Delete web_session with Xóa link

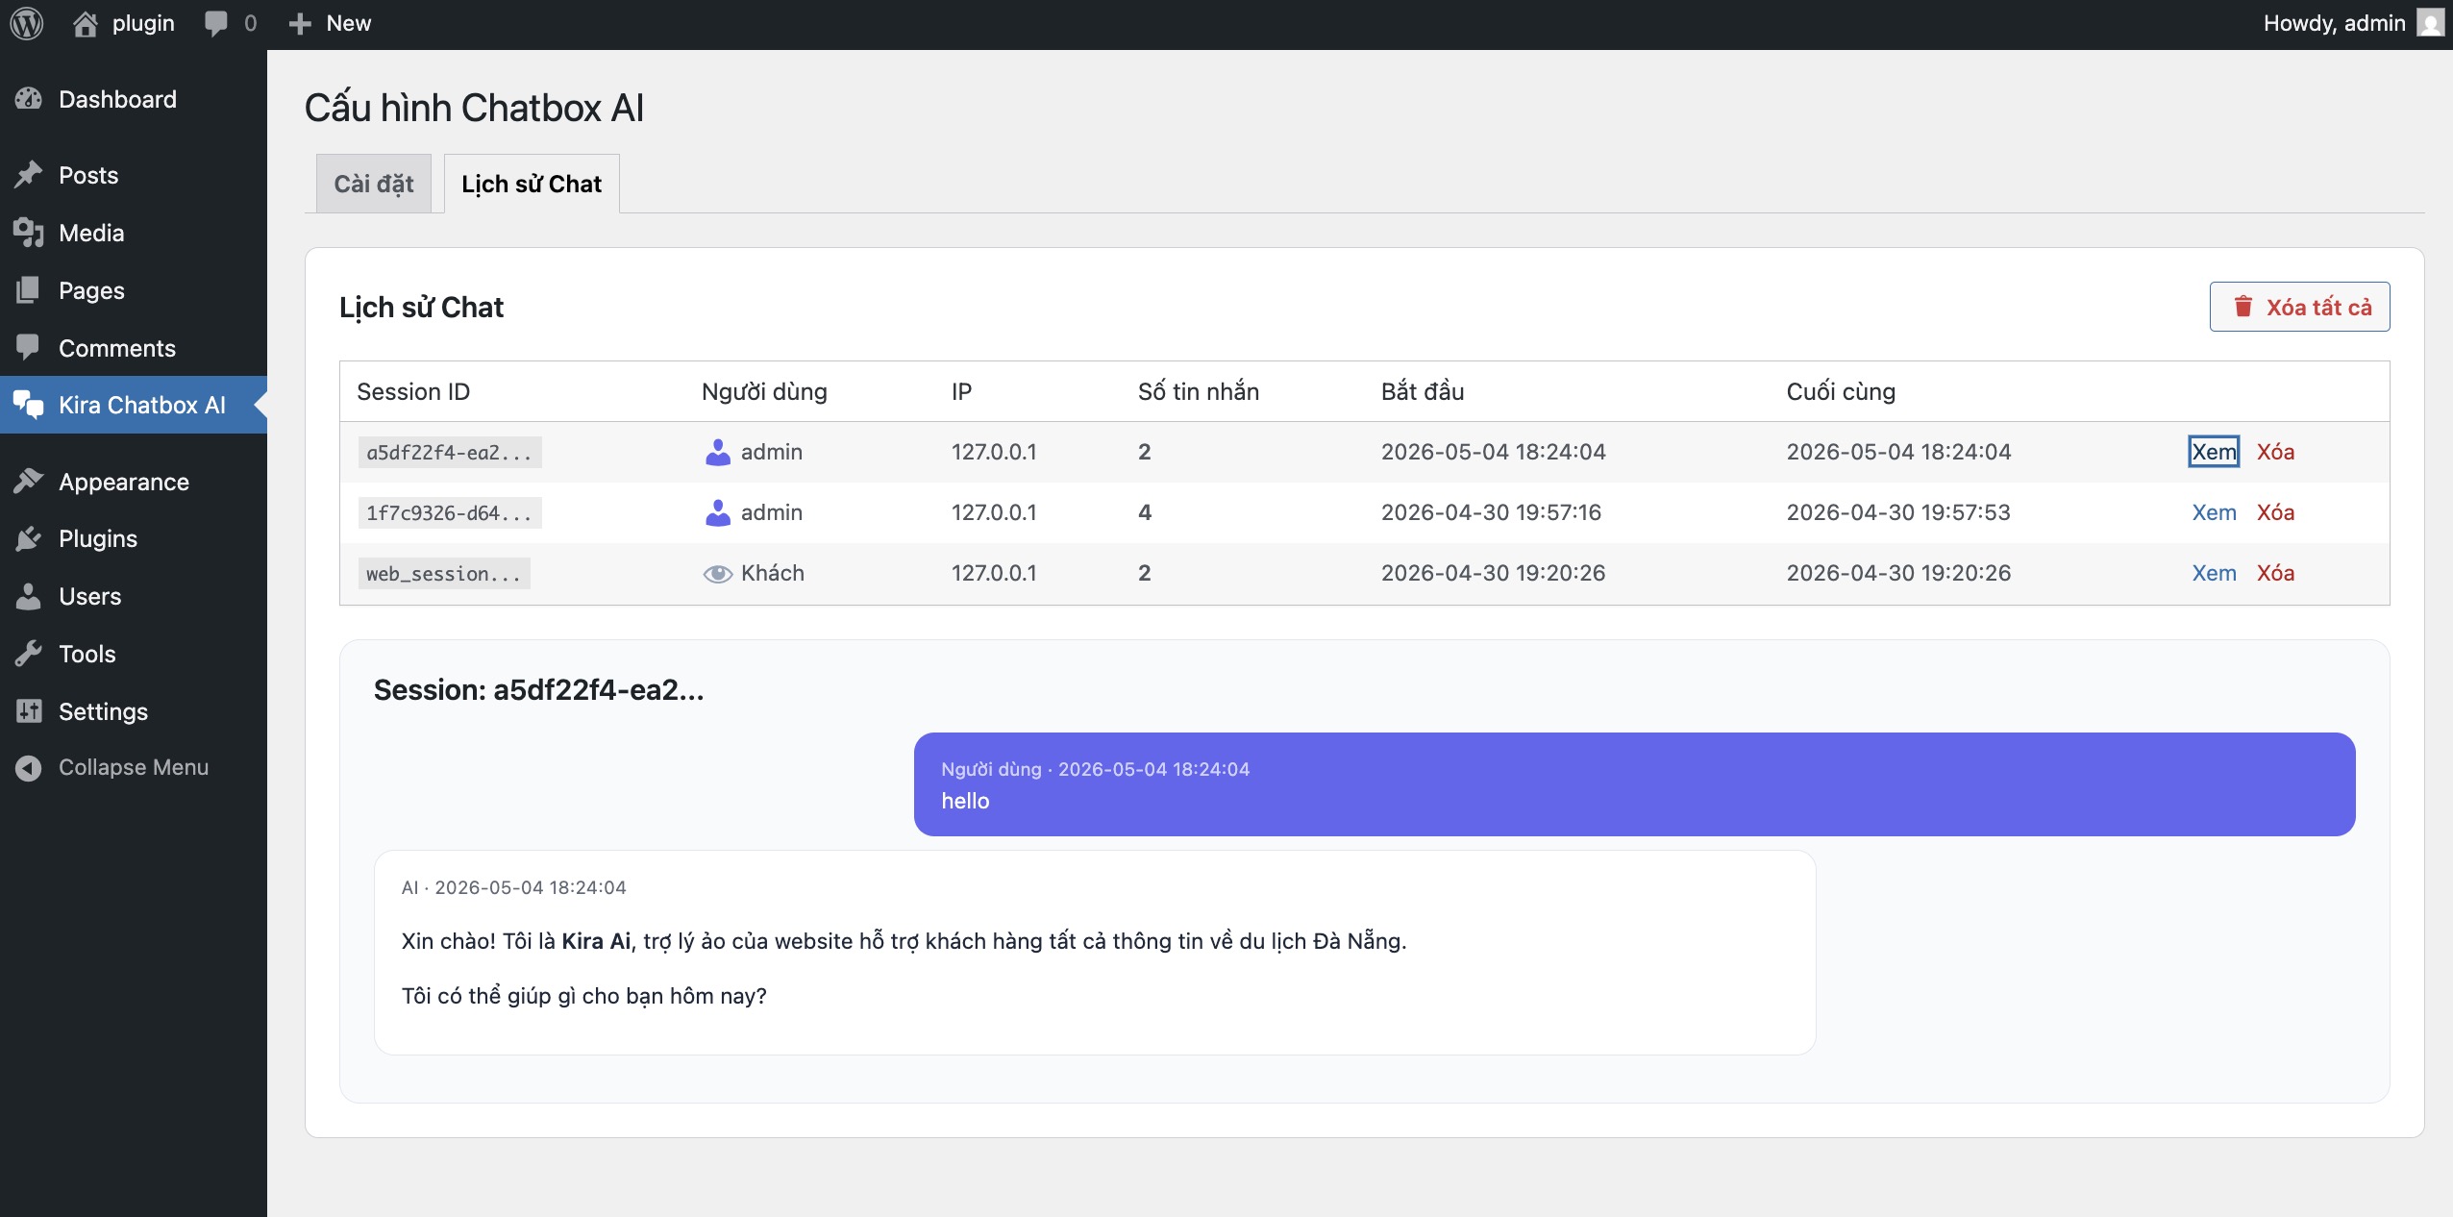pos(2275,573)
